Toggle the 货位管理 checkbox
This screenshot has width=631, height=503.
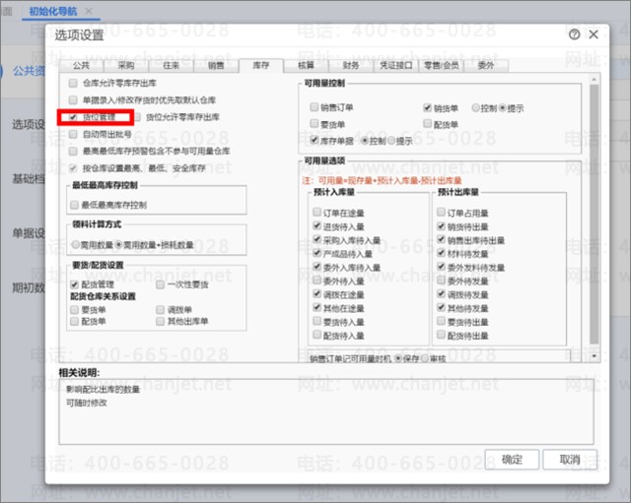[x=74, y=117]
